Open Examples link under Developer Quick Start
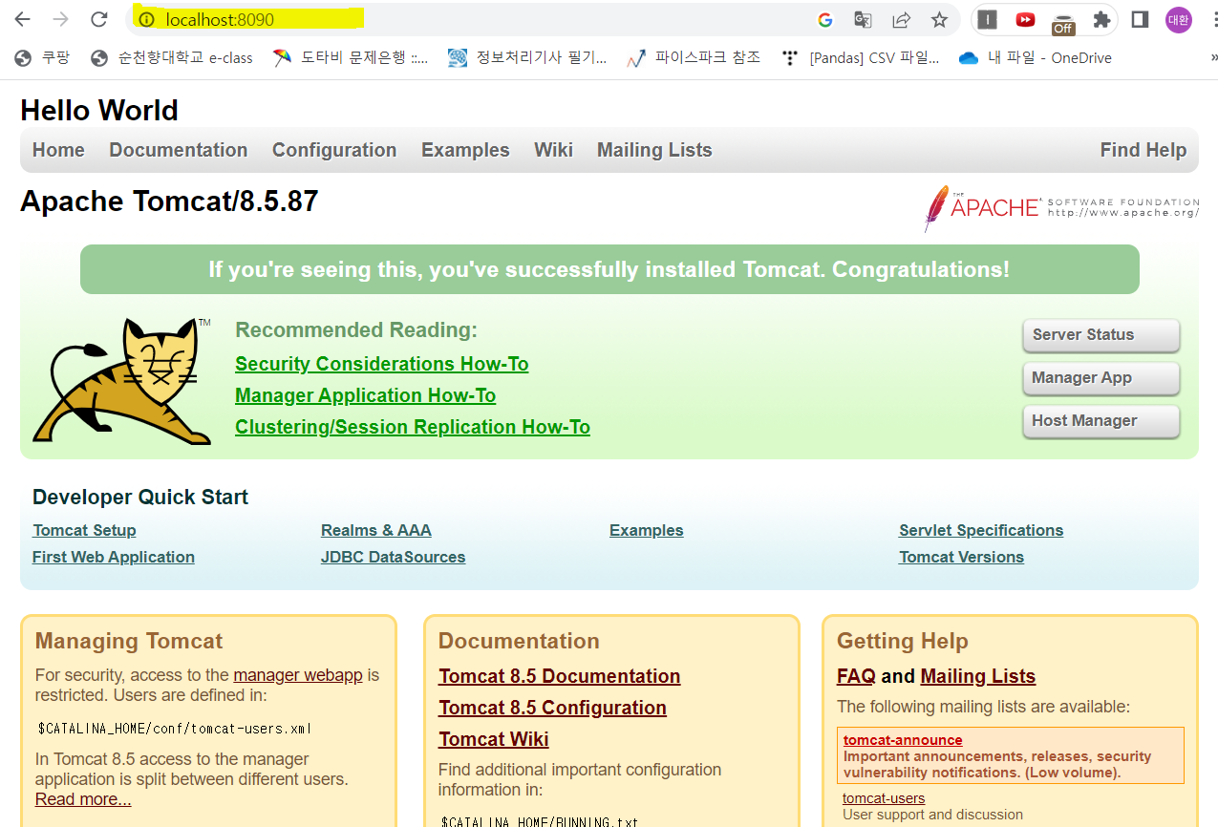 point(647,530)
